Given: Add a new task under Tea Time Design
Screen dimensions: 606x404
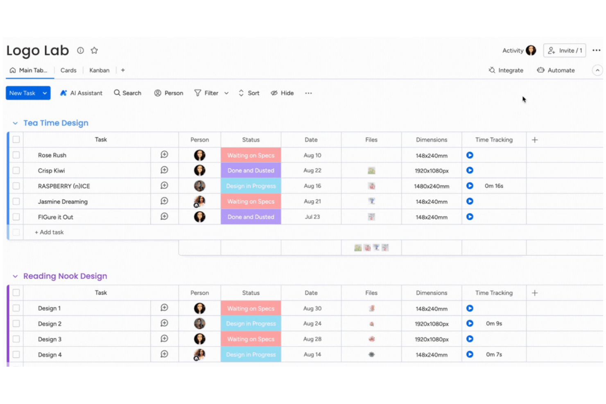Looking at the screenshot, I should tap(49, 232).
